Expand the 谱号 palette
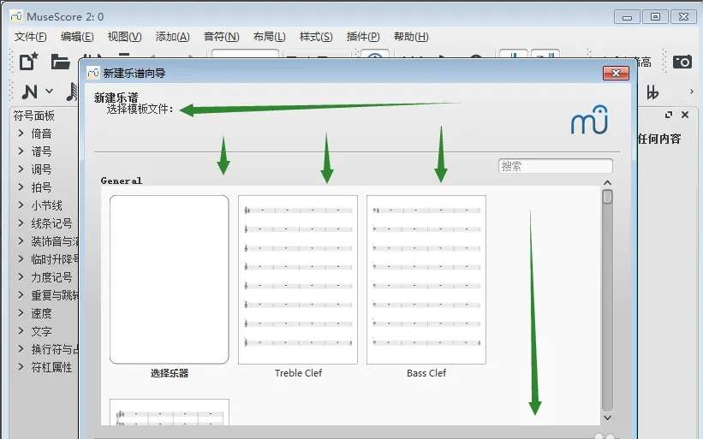Screen dimensions: 703x439 pyautogui.click(x=21, y=151)
